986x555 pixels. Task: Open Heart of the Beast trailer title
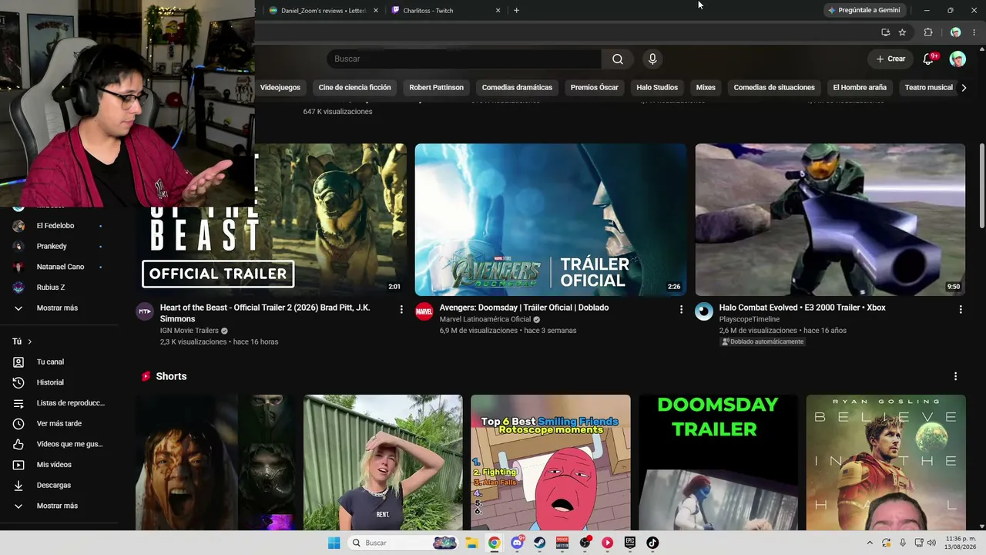coord(265,313)
